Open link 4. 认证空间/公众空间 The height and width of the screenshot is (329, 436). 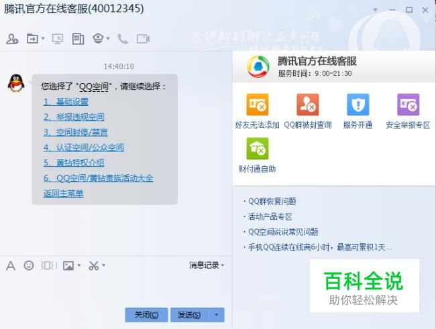(x=83, y=147)
